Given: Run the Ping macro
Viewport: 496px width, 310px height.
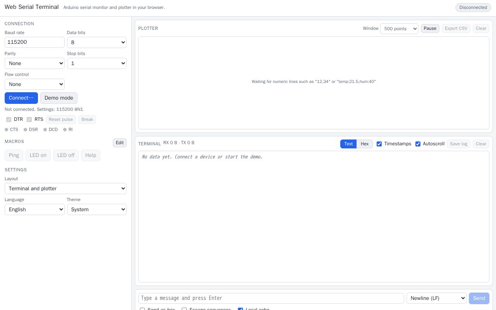Looking at the screenshot, I should [x=14, y=155].
